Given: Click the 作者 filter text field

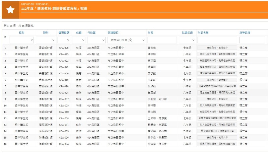Looking at the screenshot, I should click(162, 40).
